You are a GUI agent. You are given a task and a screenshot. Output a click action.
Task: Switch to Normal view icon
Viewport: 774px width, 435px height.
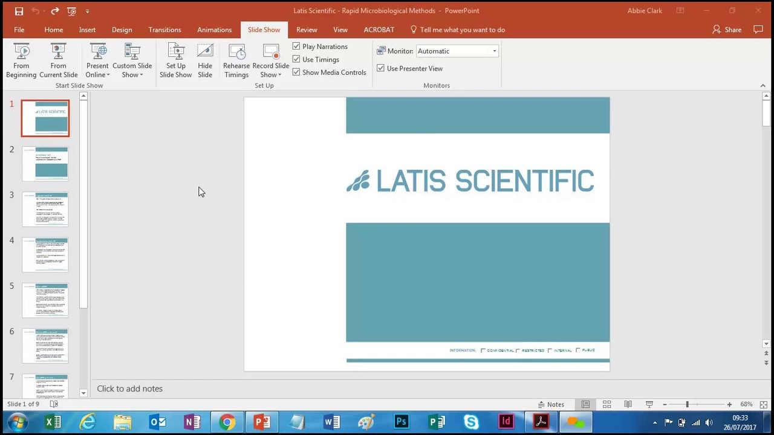[x=585, y=404]
